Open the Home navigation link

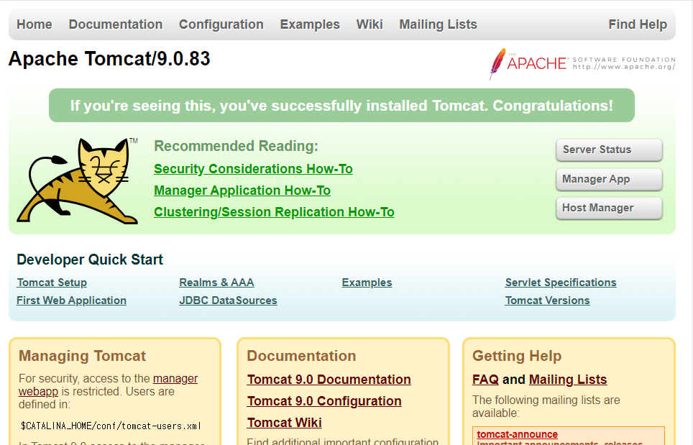[35, 24]
